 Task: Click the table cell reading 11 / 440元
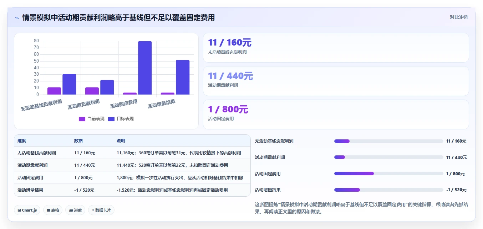(85, 165)
